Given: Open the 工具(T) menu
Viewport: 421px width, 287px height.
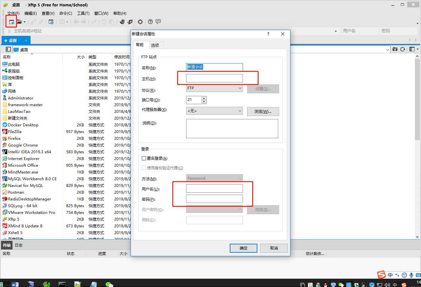Looking at the screenshot, I should (x=83, y=13).
